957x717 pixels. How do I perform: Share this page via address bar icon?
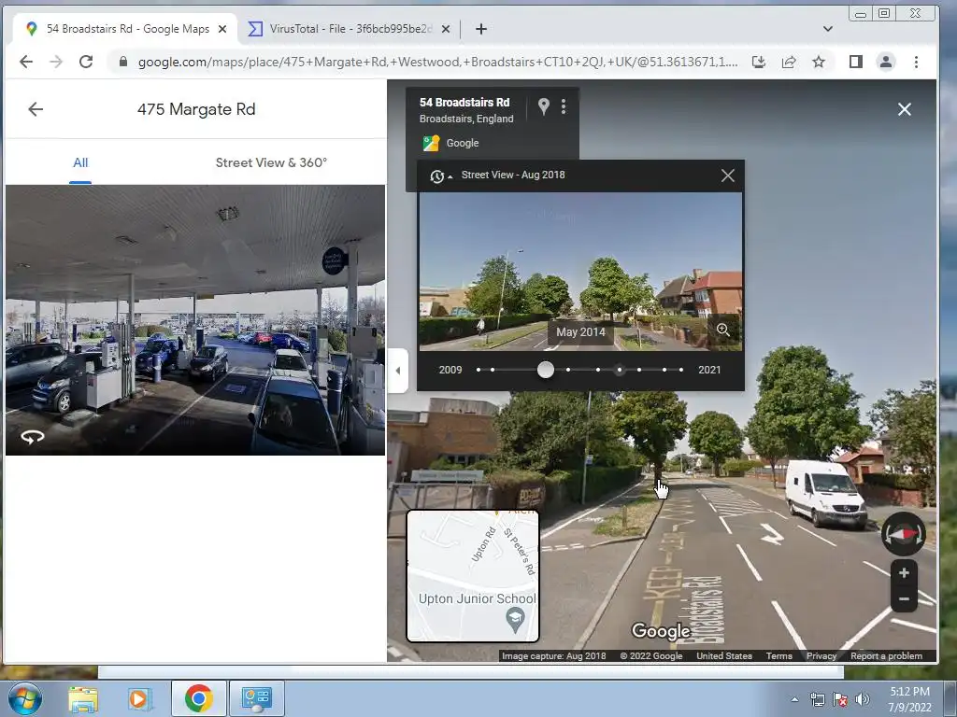coord(789,62)
